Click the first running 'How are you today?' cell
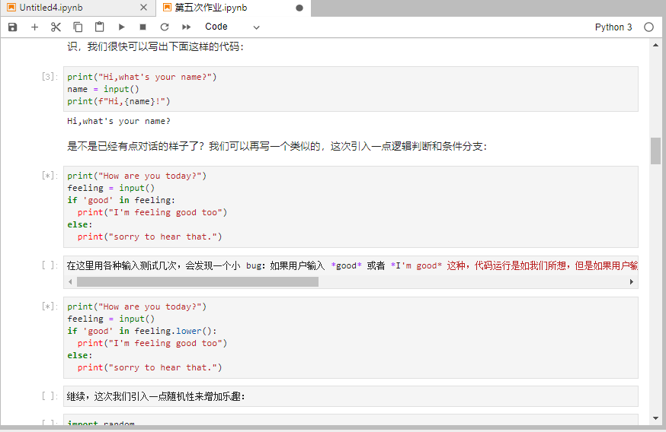Screen dimensions: 666x432 [x=351, y=206]
